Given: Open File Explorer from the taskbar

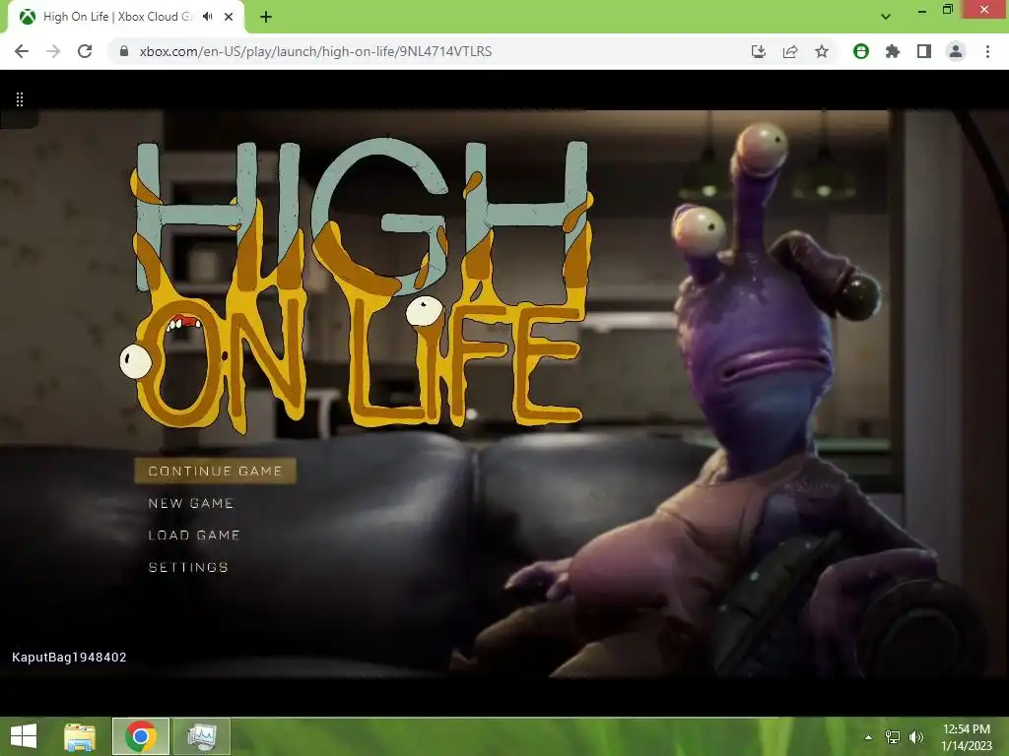Looking at the screenshot, I should coord(80,736).
